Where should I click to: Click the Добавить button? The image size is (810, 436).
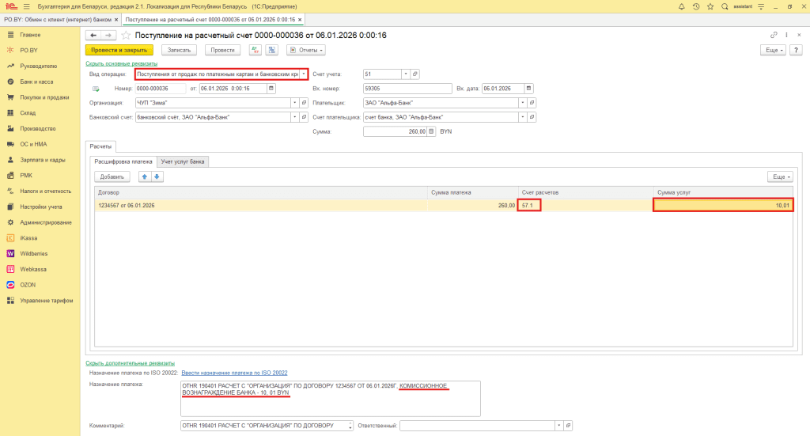point(112,176)
